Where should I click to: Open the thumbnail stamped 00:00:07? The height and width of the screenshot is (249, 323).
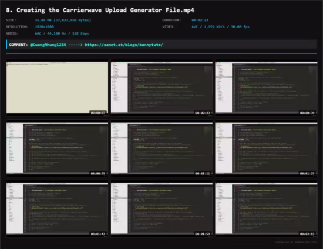(57, 88)
